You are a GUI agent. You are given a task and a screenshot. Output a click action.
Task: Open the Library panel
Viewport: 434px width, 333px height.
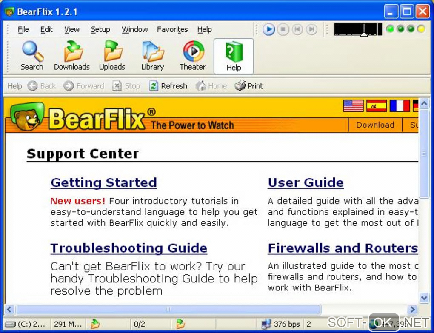tap(152, 56)
